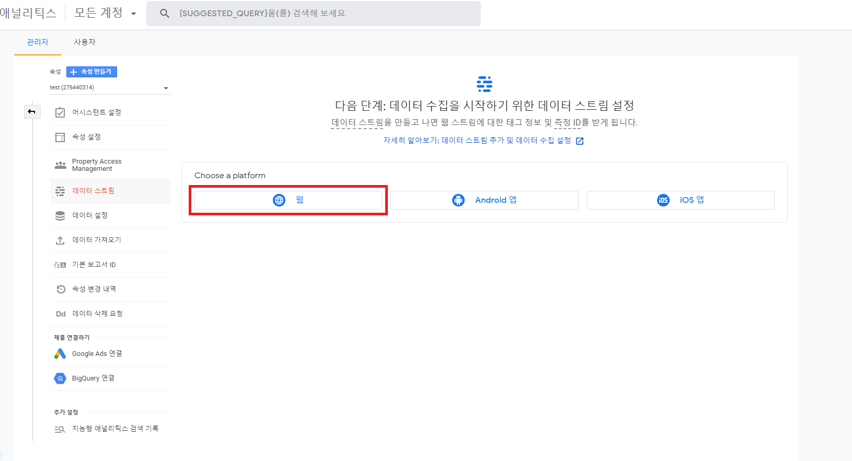Screen dimensions: 852x461
Task: Open 데이터 삭제 요청 item
Action: [x=111, y=314]
